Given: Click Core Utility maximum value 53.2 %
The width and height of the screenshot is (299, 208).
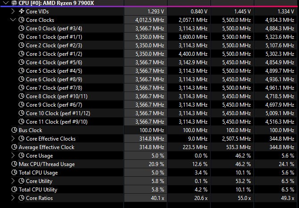Looking at the screenshot, I should pos(243,181).
